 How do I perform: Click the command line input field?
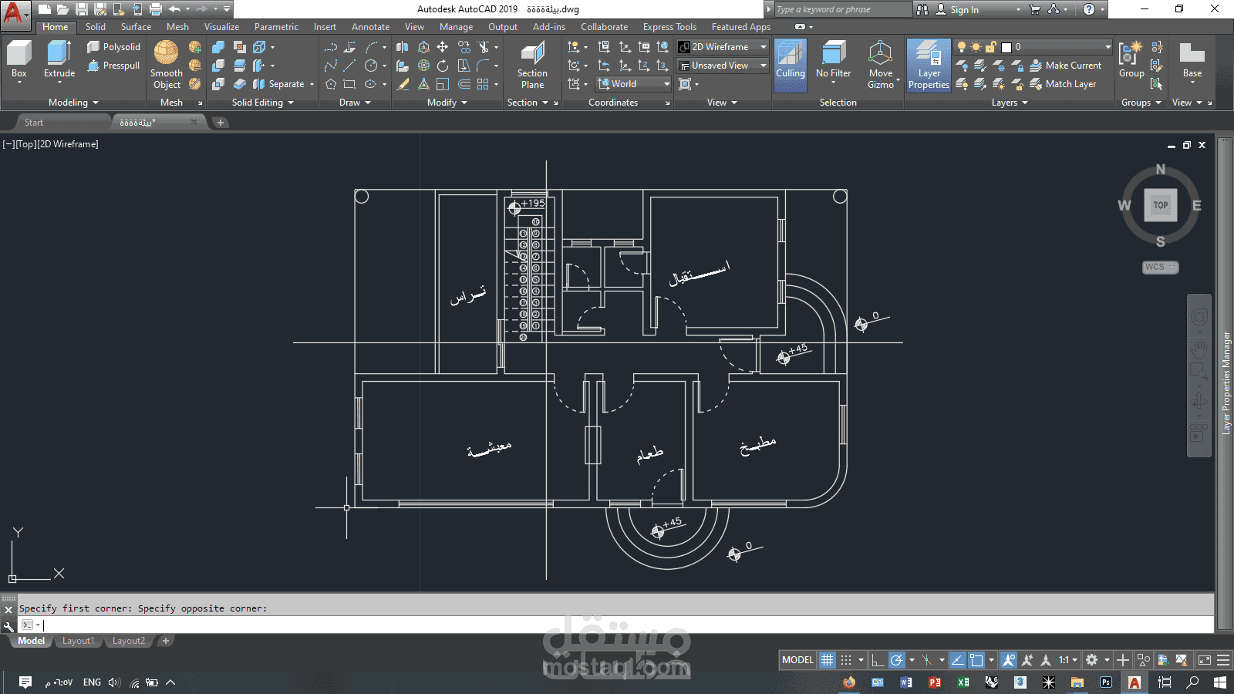tap(617, 625)
